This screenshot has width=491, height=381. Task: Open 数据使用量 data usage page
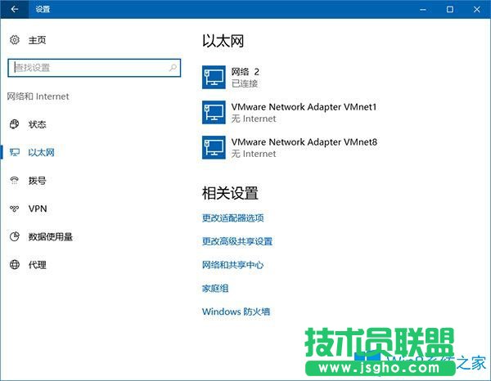click(51, 237)
